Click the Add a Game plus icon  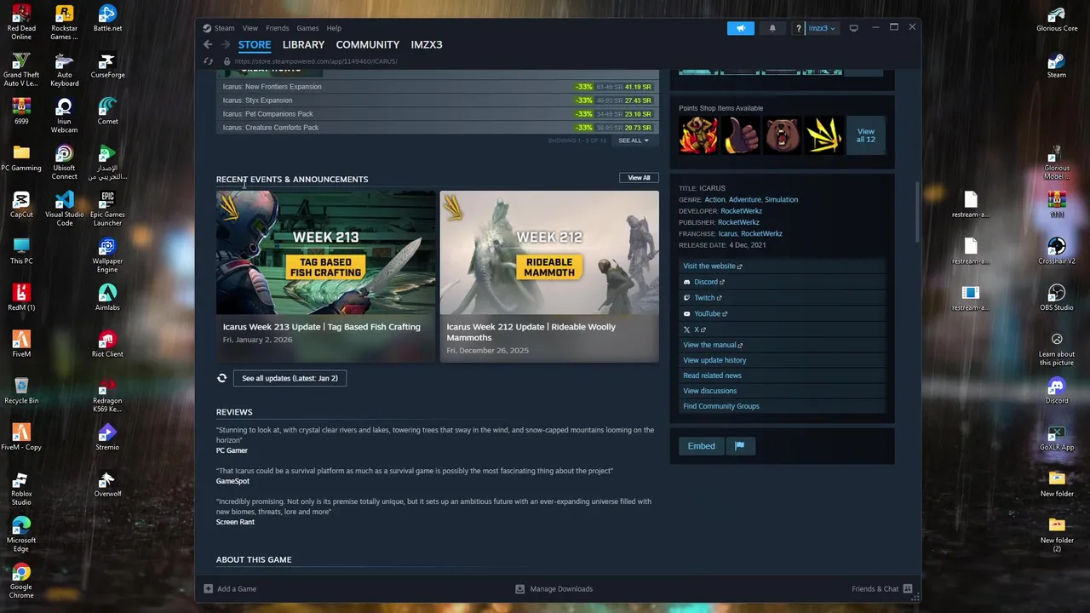(208, 588)
